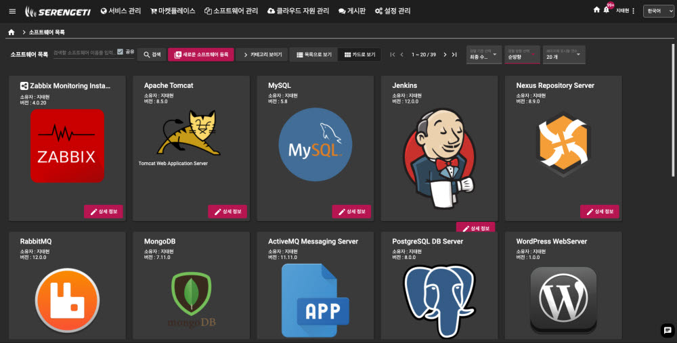
Task: Click the home icon in top-right header
Action: click(596, 10)
